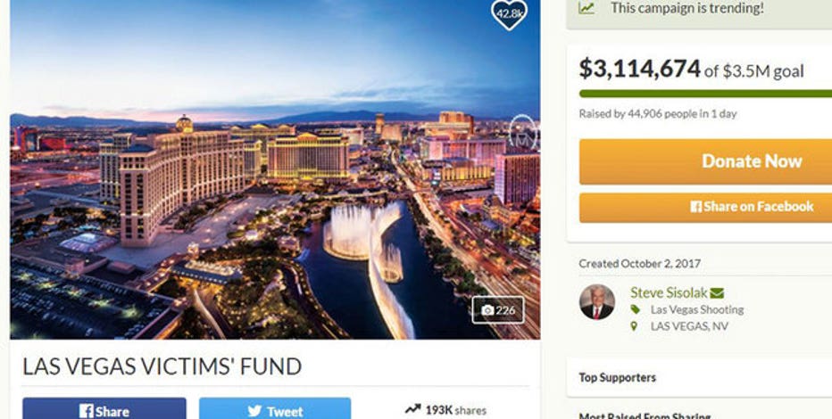Open the Las Vegas Shooting tag link
The width and height of the screenshot is (832, 419).
pos(697,310)
